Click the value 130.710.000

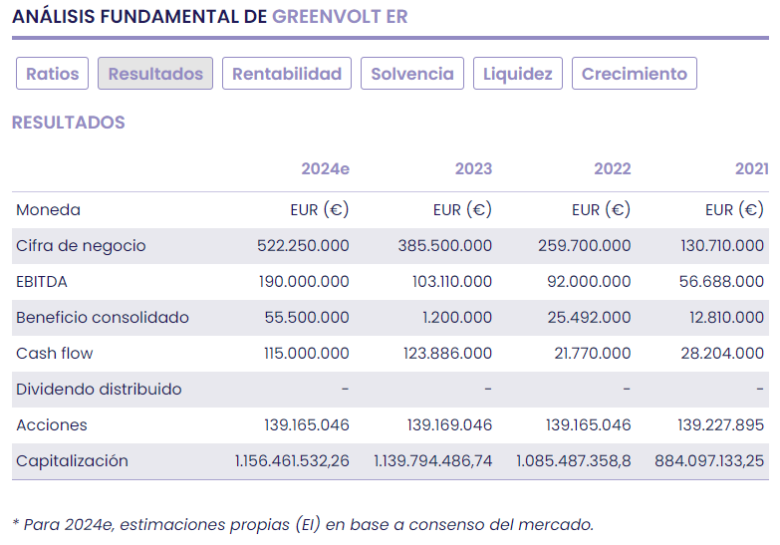coord(722,246)
